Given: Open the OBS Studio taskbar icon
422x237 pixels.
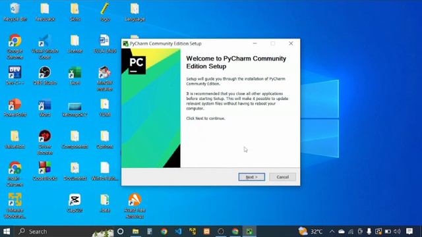Looking at the screenshot, I should (x=221, y=231).
